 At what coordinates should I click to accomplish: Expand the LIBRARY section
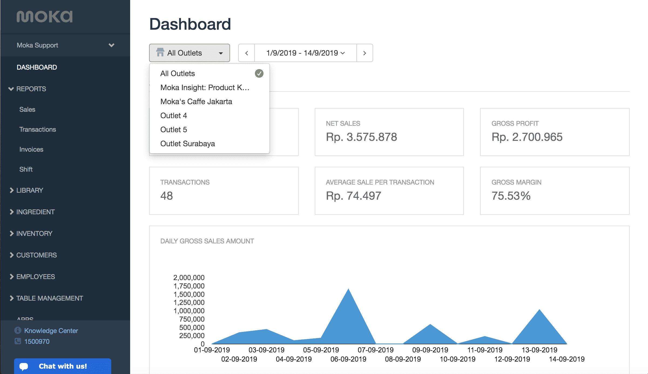[26, 190]
